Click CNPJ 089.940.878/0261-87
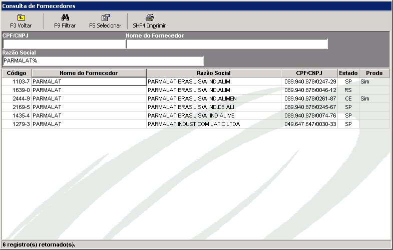The image size is (393, 250). click(310, 98)
